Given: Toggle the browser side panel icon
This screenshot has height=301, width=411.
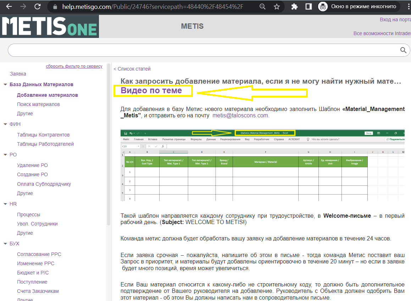Looking at the screenshot, I should click(x=309, y=6).
